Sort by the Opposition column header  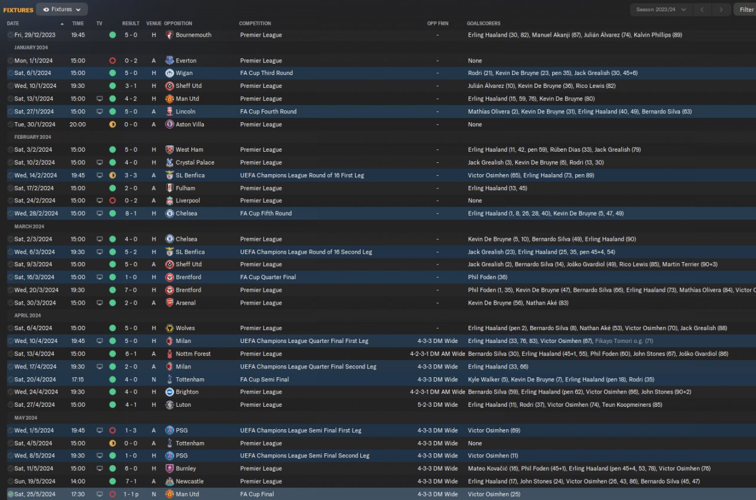tap(178, 24)
